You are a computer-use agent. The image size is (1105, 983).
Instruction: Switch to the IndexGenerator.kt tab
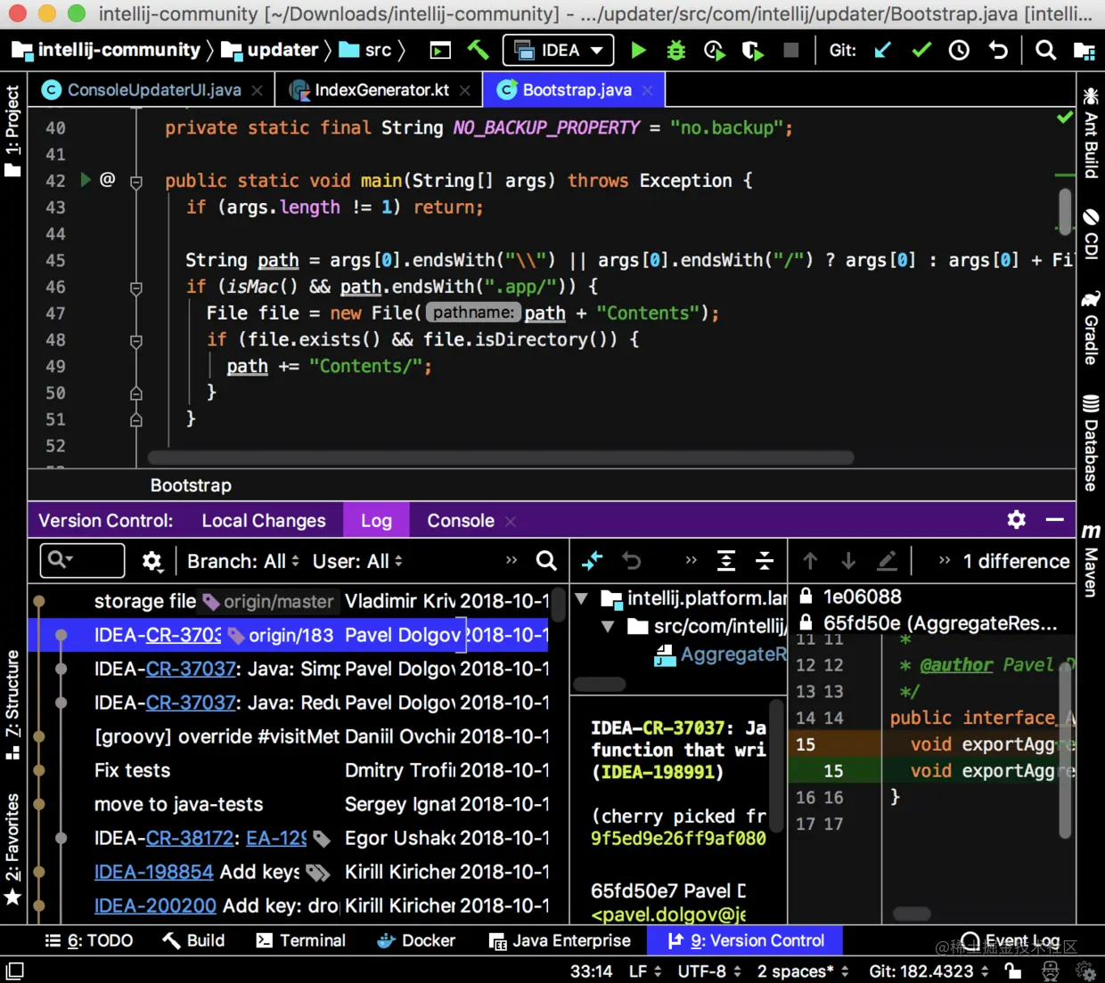pos(381,90)
